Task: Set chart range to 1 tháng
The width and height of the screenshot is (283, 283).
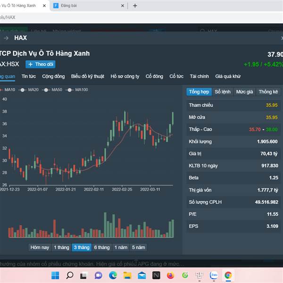Action: [61, 247]
